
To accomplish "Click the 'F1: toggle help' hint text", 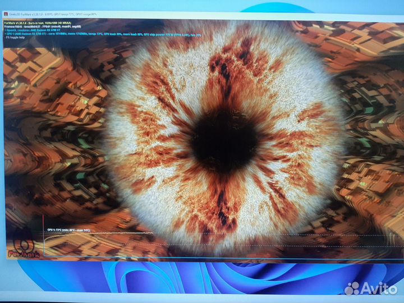I will coord(15,38).
